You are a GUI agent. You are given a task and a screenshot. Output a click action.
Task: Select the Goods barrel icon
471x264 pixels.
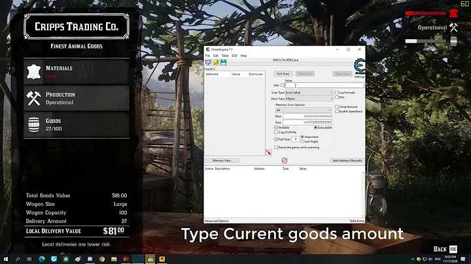coord(33,125)
